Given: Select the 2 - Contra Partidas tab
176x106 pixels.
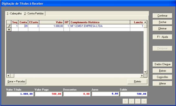Looking at the screenshot, I should tap(34, 14).
